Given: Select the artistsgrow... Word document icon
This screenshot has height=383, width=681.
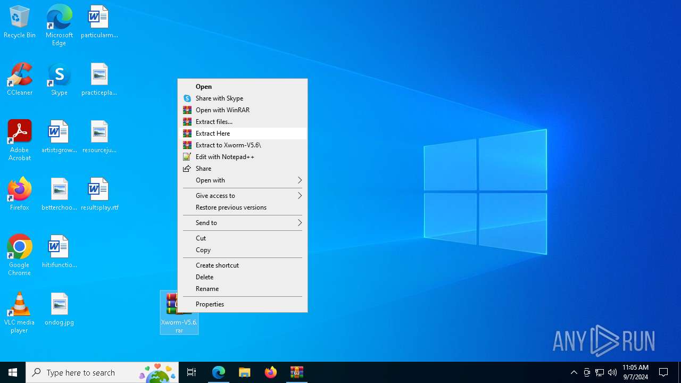Looking at the screenshot, I should tap(59, 137).
